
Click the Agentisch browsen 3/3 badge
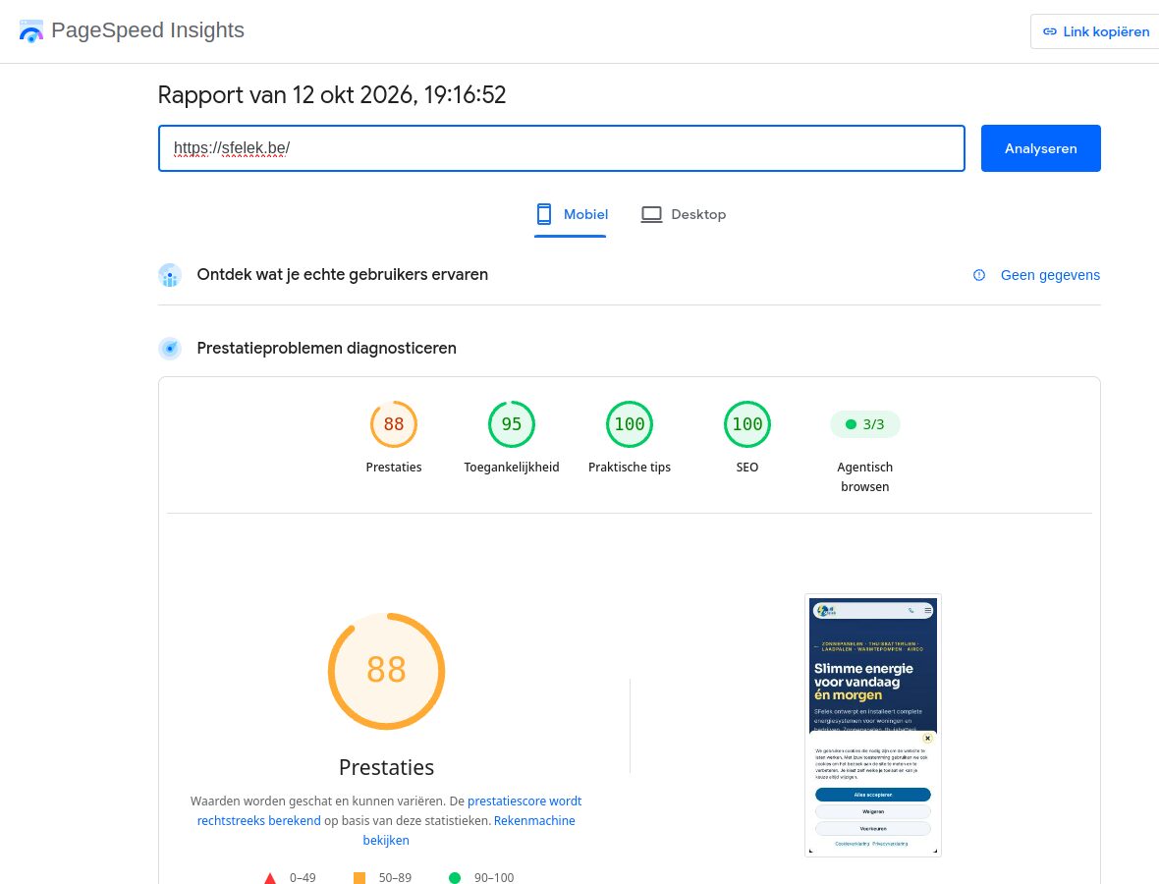[x=864, y=424]
